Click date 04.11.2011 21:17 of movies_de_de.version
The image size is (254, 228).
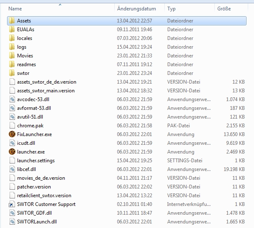click(x=134, y=178)
